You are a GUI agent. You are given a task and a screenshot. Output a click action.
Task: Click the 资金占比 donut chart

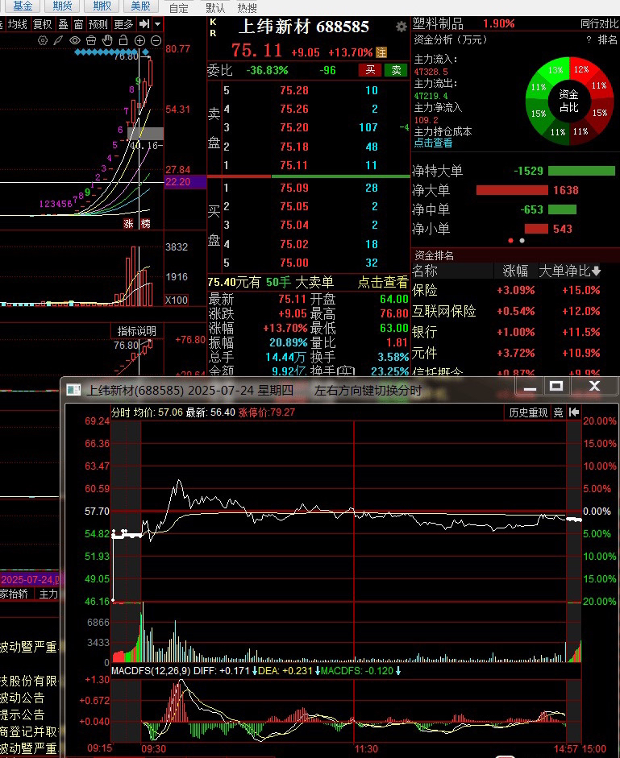(x=569, y=101)
